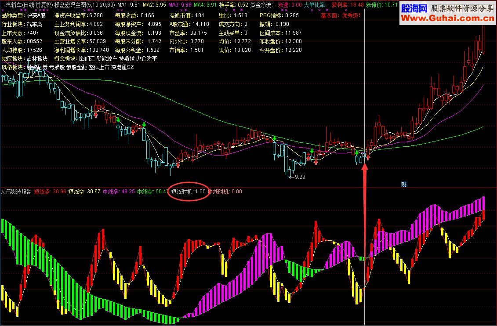Click the 财 financial marker on chart

[404, 185]
